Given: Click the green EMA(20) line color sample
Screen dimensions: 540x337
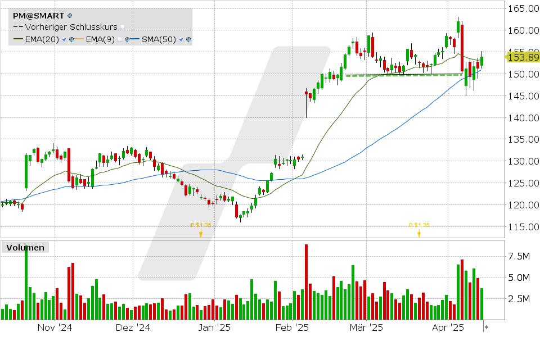Looking at the screenshot, I should click(18, 39).
